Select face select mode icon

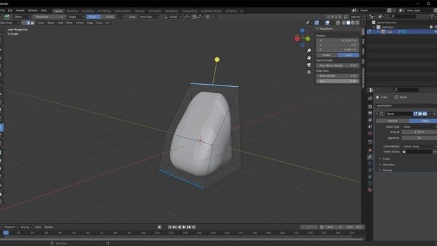32,23
